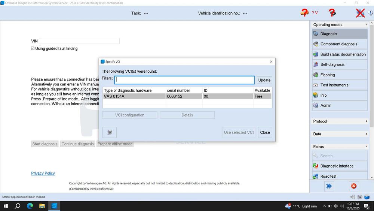Focus the VIN input field
This screenshot has width=374, height=211.
pos(79,41)
